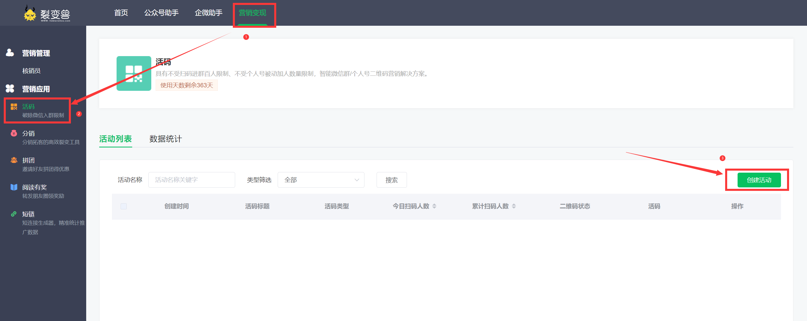Switch to the 数据统计 tab
The width and height of the screenshot is (807, 321).
(x=165, y=139)
